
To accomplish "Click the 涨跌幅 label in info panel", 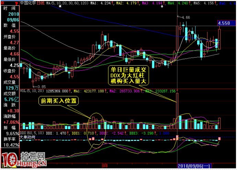I will (x=9, y=116).
